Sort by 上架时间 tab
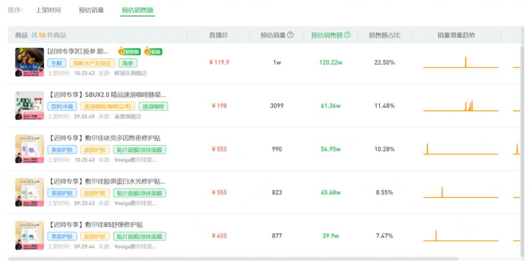530x263 pixels. 48,10
